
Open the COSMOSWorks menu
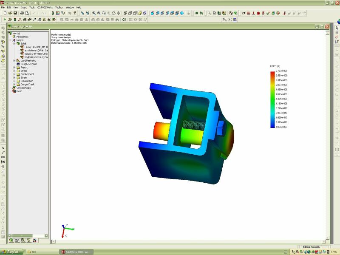pos(45,7)
